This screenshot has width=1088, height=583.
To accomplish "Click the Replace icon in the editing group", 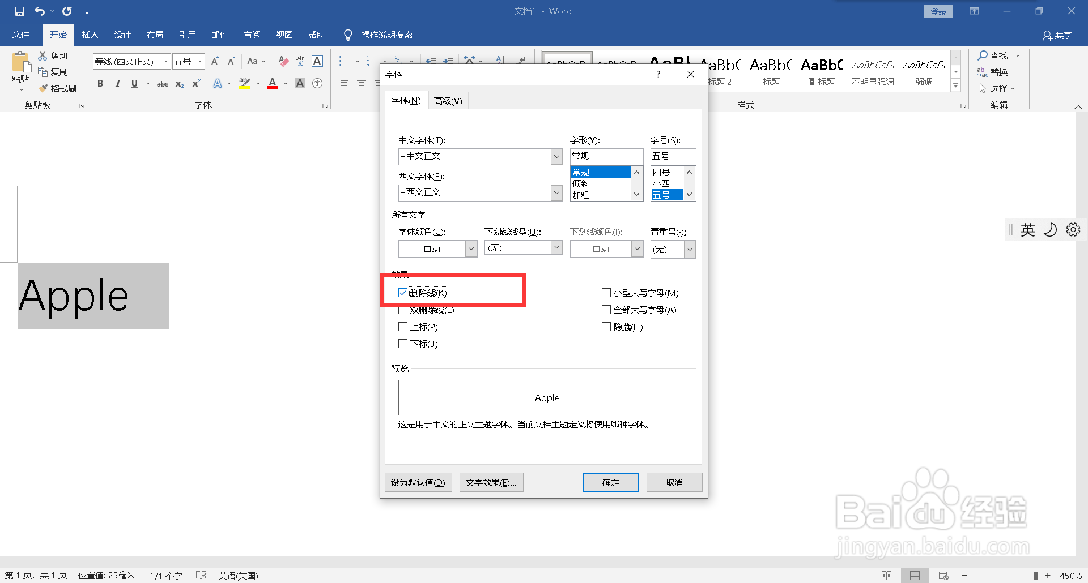I will point(982,72).
